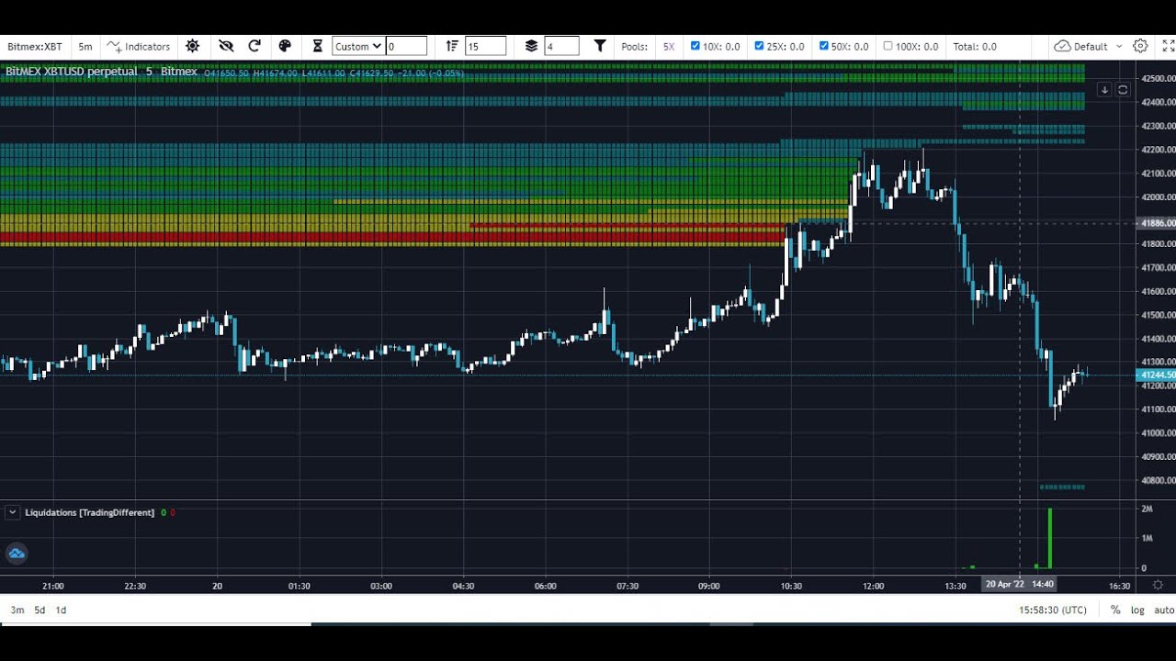
Task: Open the color palette icon
Action: point(285,46)
